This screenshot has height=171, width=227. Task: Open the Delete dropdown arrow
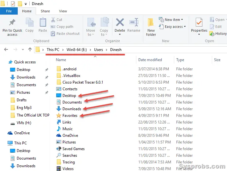(x=120, y=35)
